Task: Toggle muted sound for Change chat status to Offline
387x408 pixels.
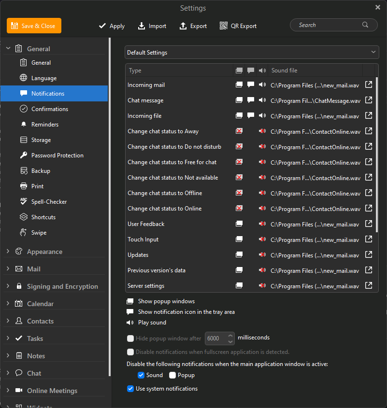Action: [262, 193]
